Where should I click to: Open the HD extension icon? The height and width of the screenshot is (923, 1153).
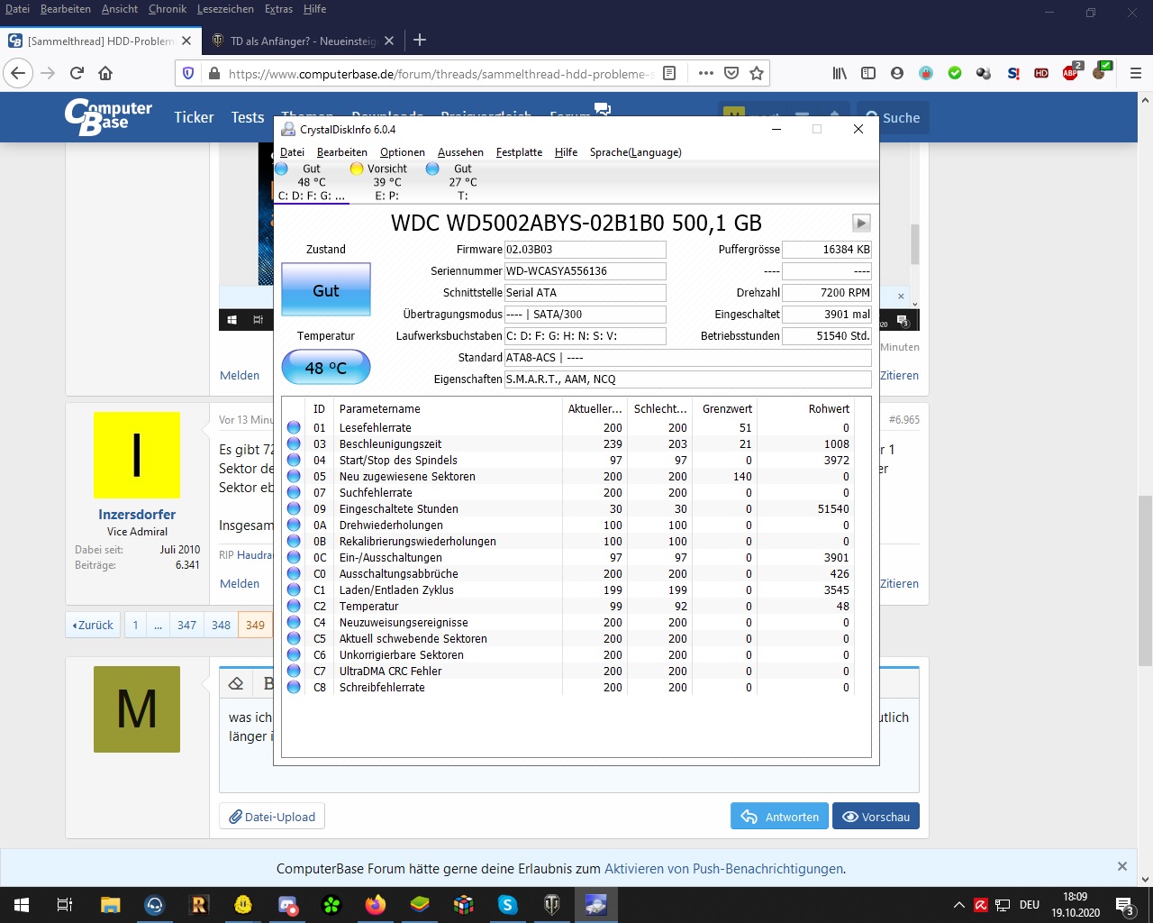(1041, 73)
